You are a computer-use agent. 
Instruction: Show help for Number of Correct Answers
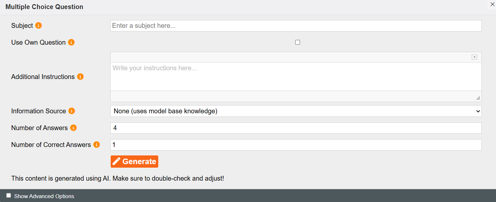coord(97,145)
